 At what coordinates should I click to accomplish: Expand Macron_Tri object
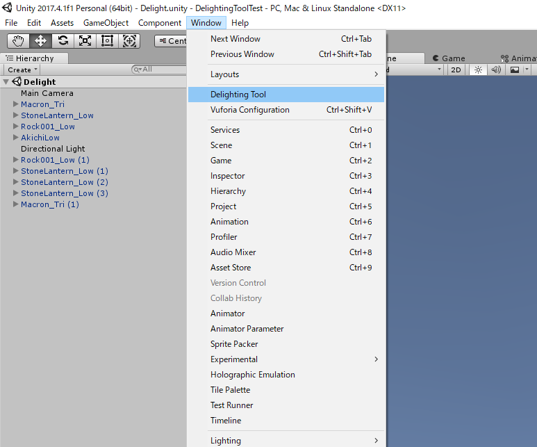[15, 104]
